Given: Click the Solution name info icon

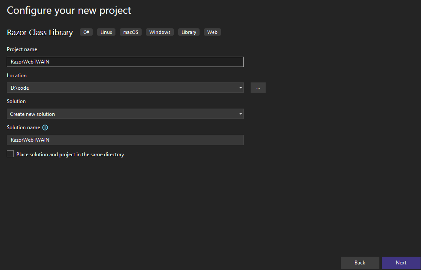Looking at the screenshot, I should [x=45, y=127].
